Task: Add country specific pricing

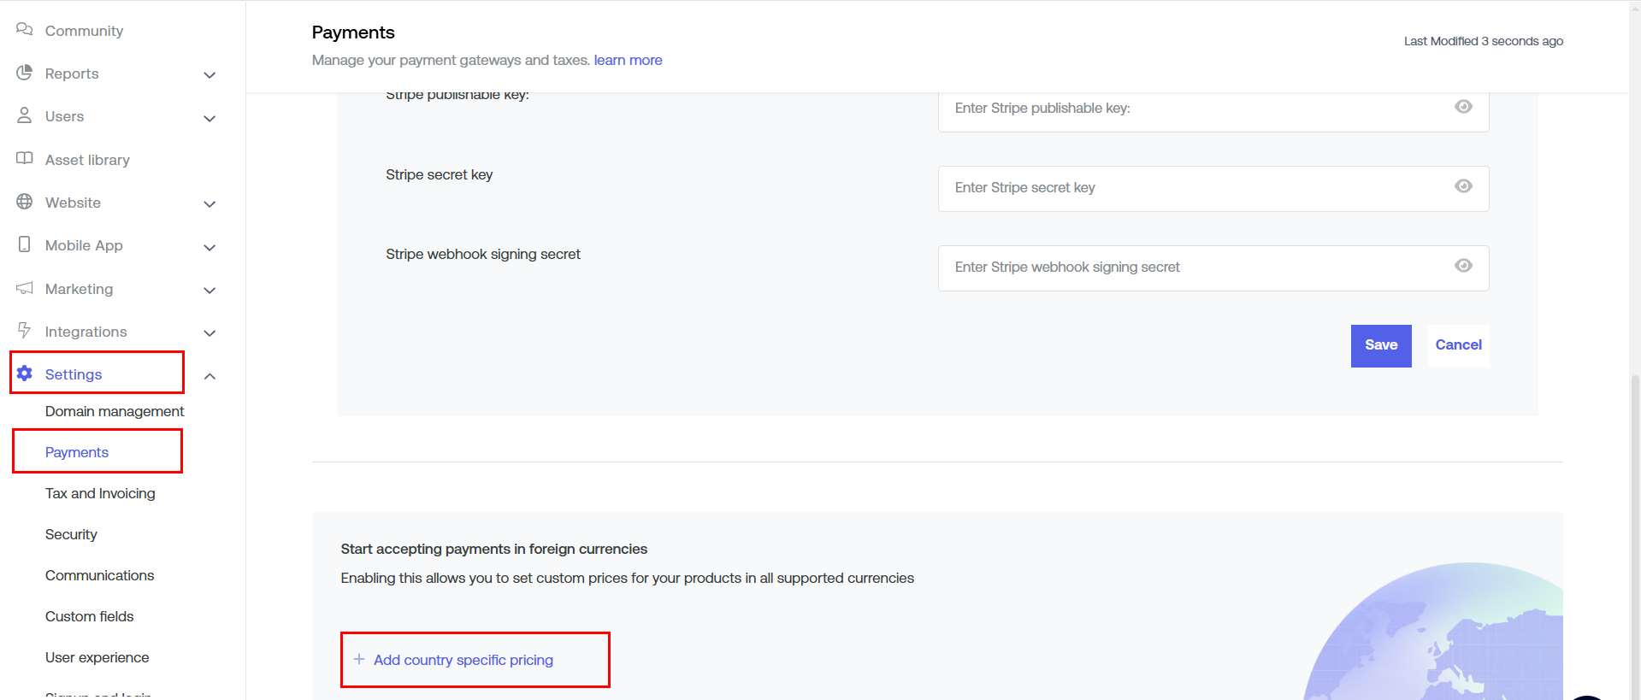Action: (463, 660)
